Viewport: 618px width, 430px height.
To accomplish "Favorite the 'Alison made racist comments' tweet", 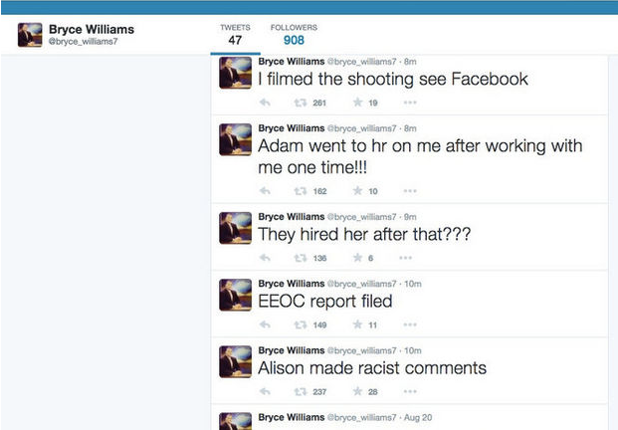I will (x=356, y=391).
